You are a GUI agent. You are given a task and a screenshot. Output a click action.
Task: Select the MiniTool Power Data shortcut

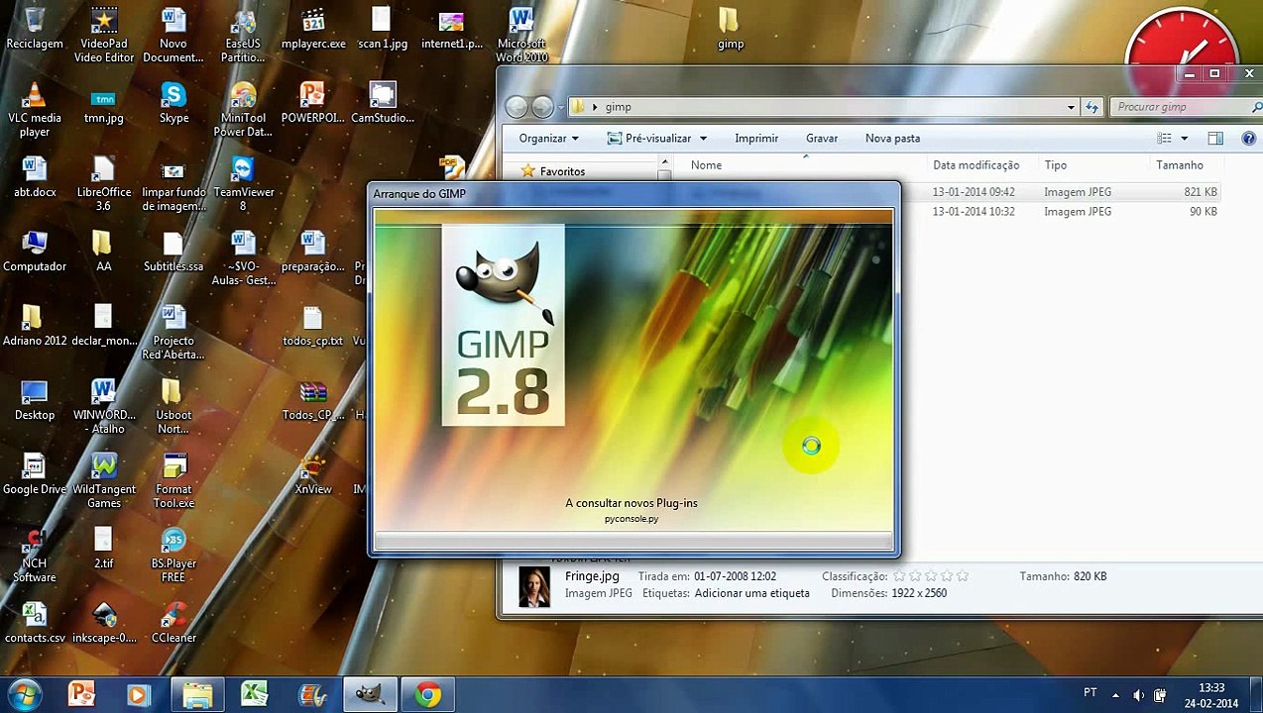243,110
